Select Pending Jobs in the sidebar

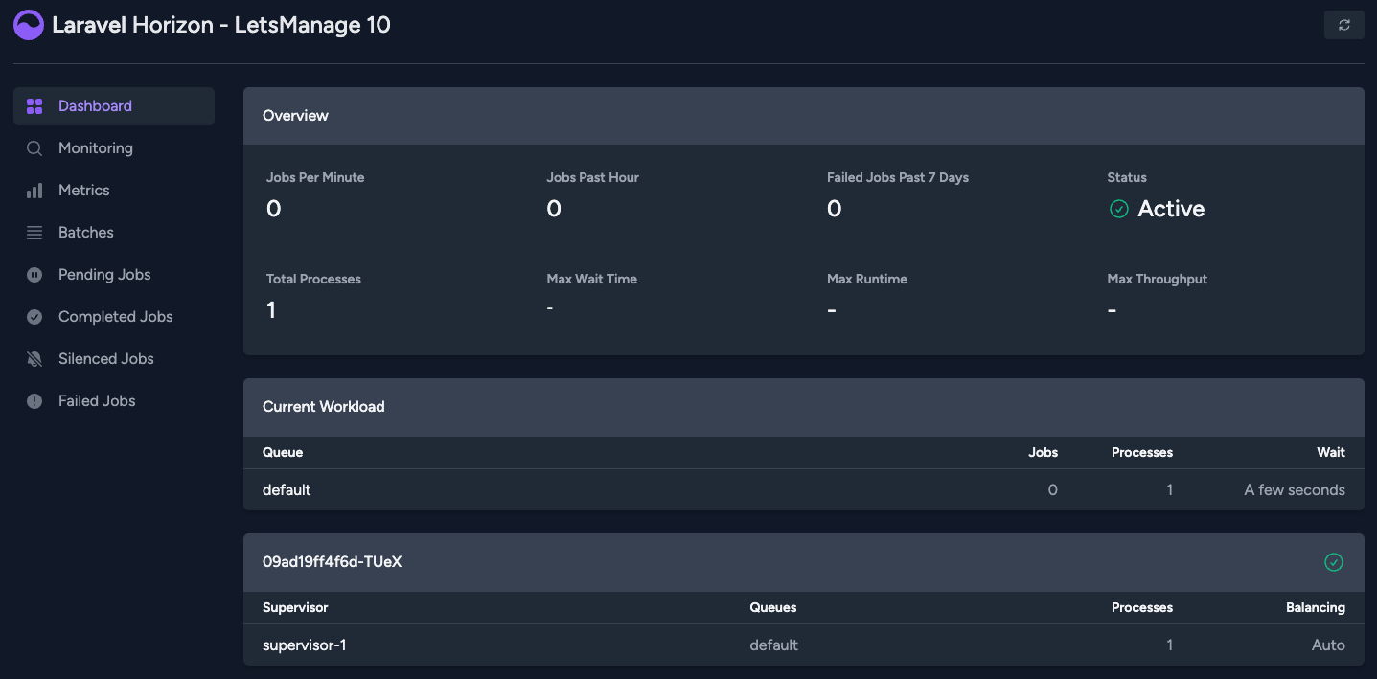(104, 275)
